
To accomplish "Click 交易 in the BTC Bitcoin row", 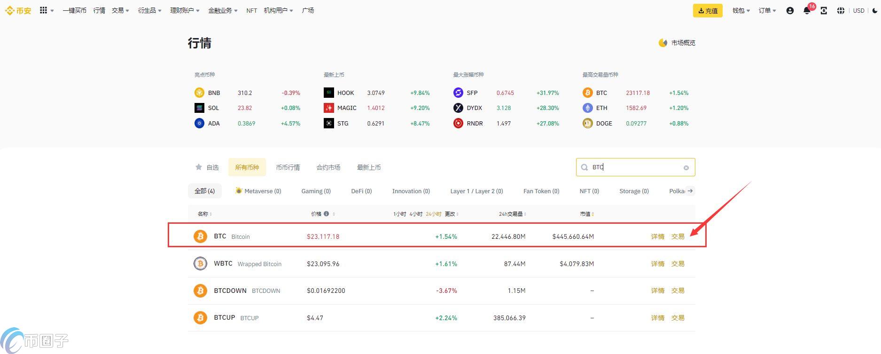I will click(x=678, y=236).
